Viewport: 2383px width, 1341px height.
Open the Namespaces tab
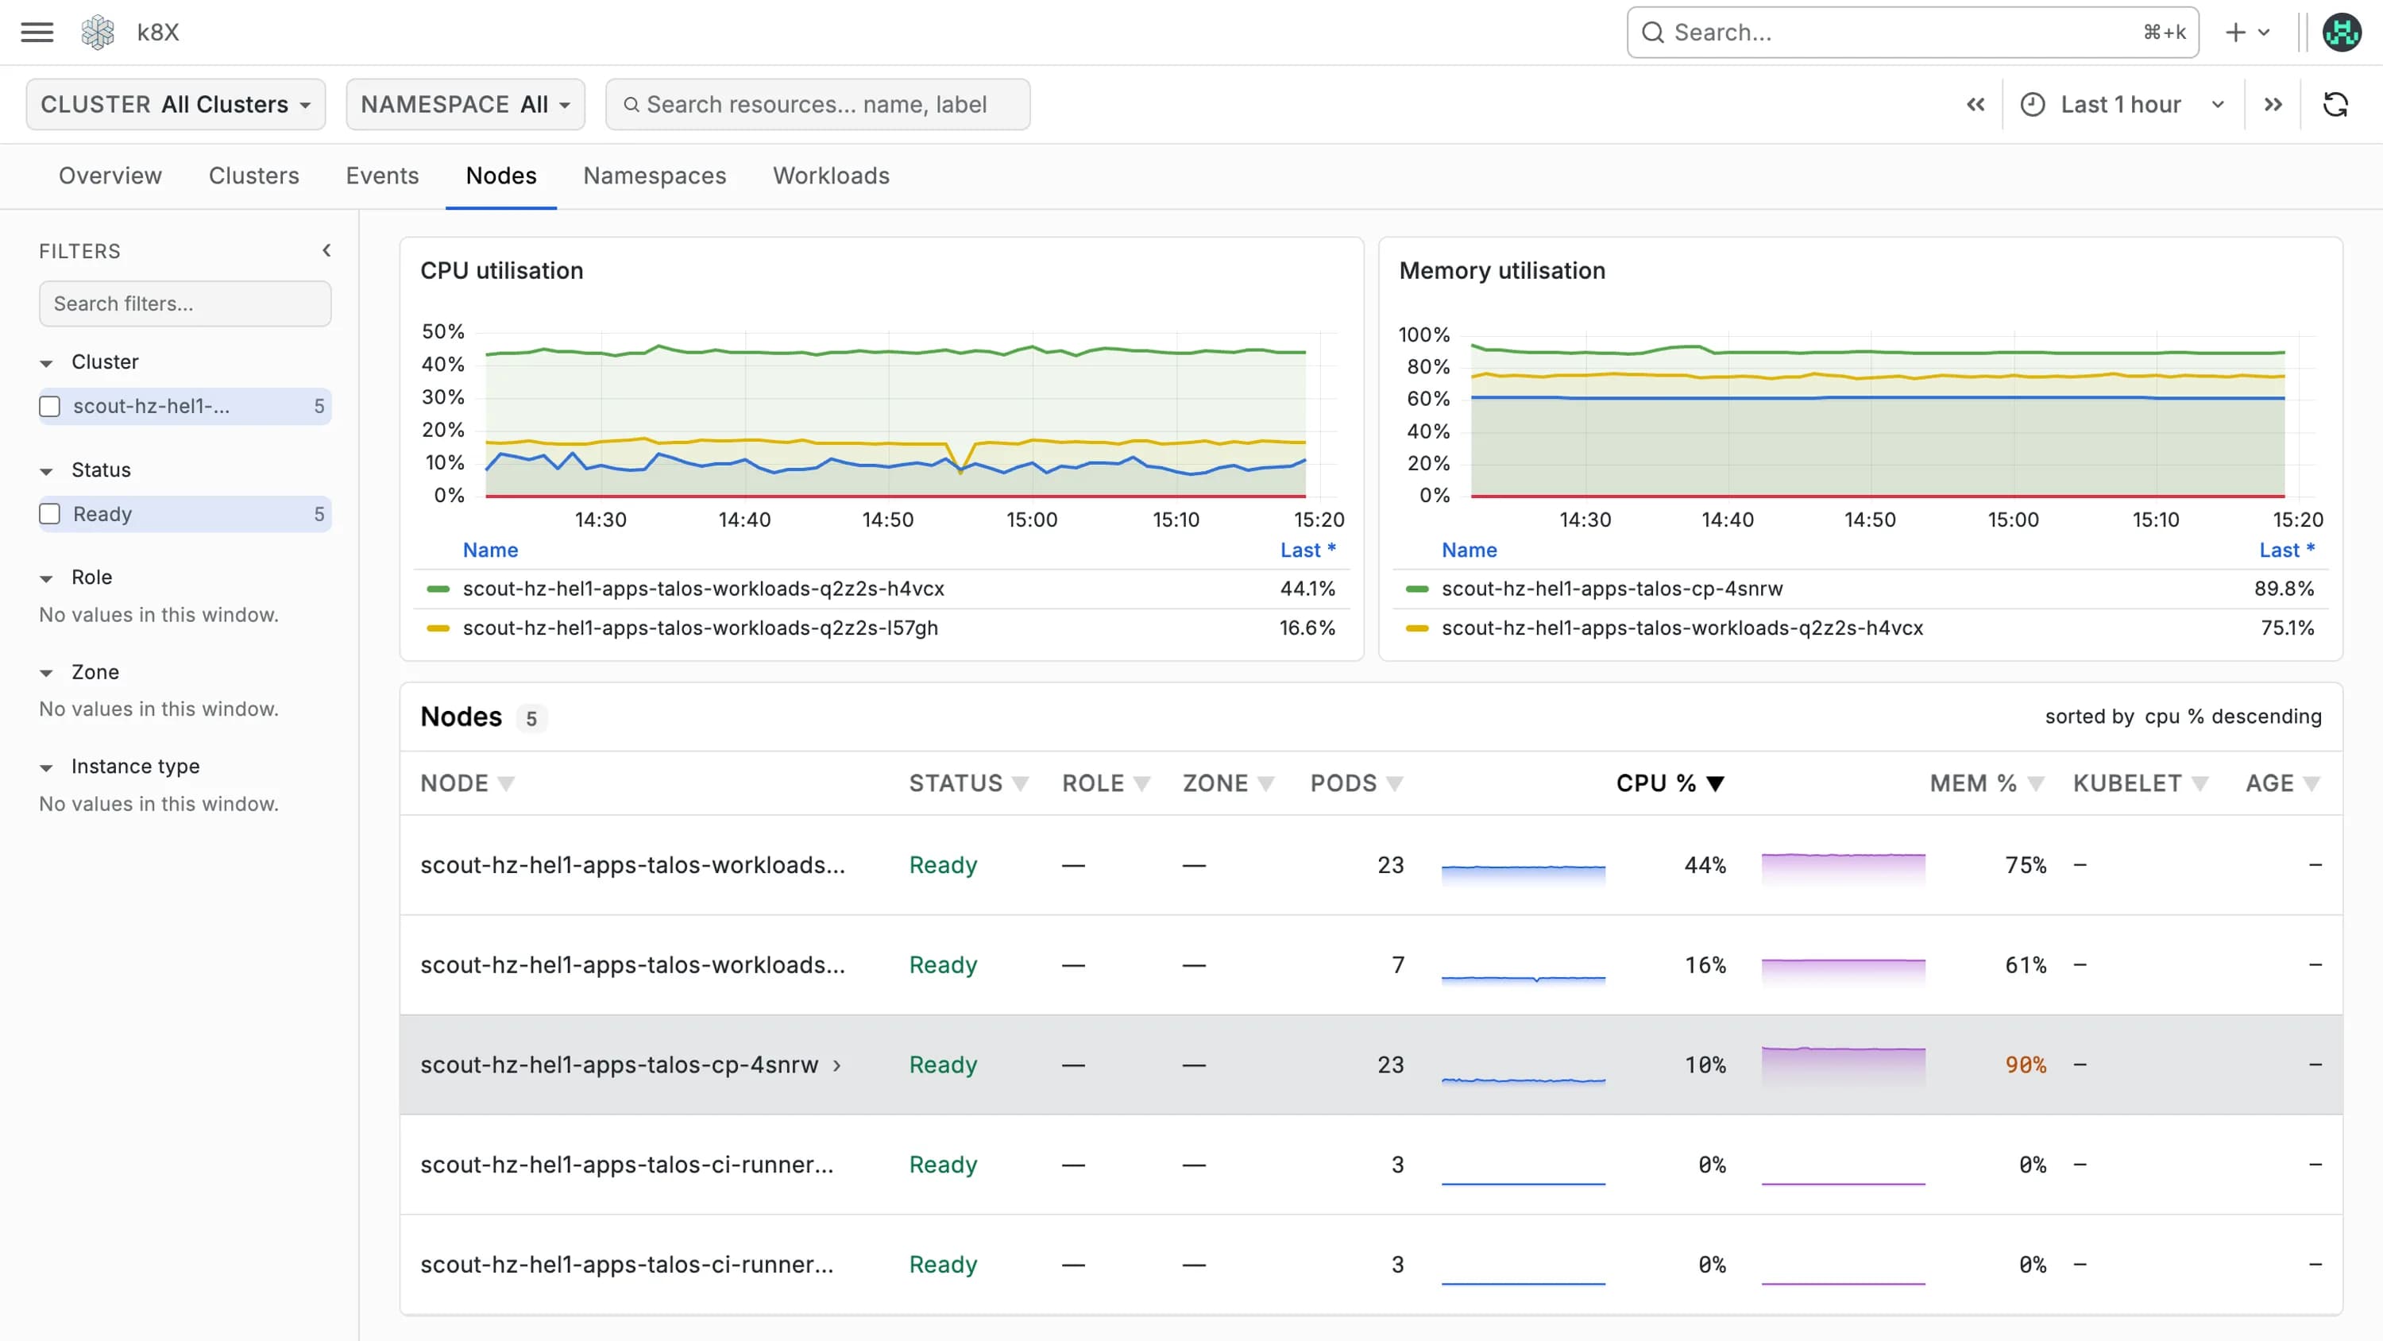[x=654, y=176]
